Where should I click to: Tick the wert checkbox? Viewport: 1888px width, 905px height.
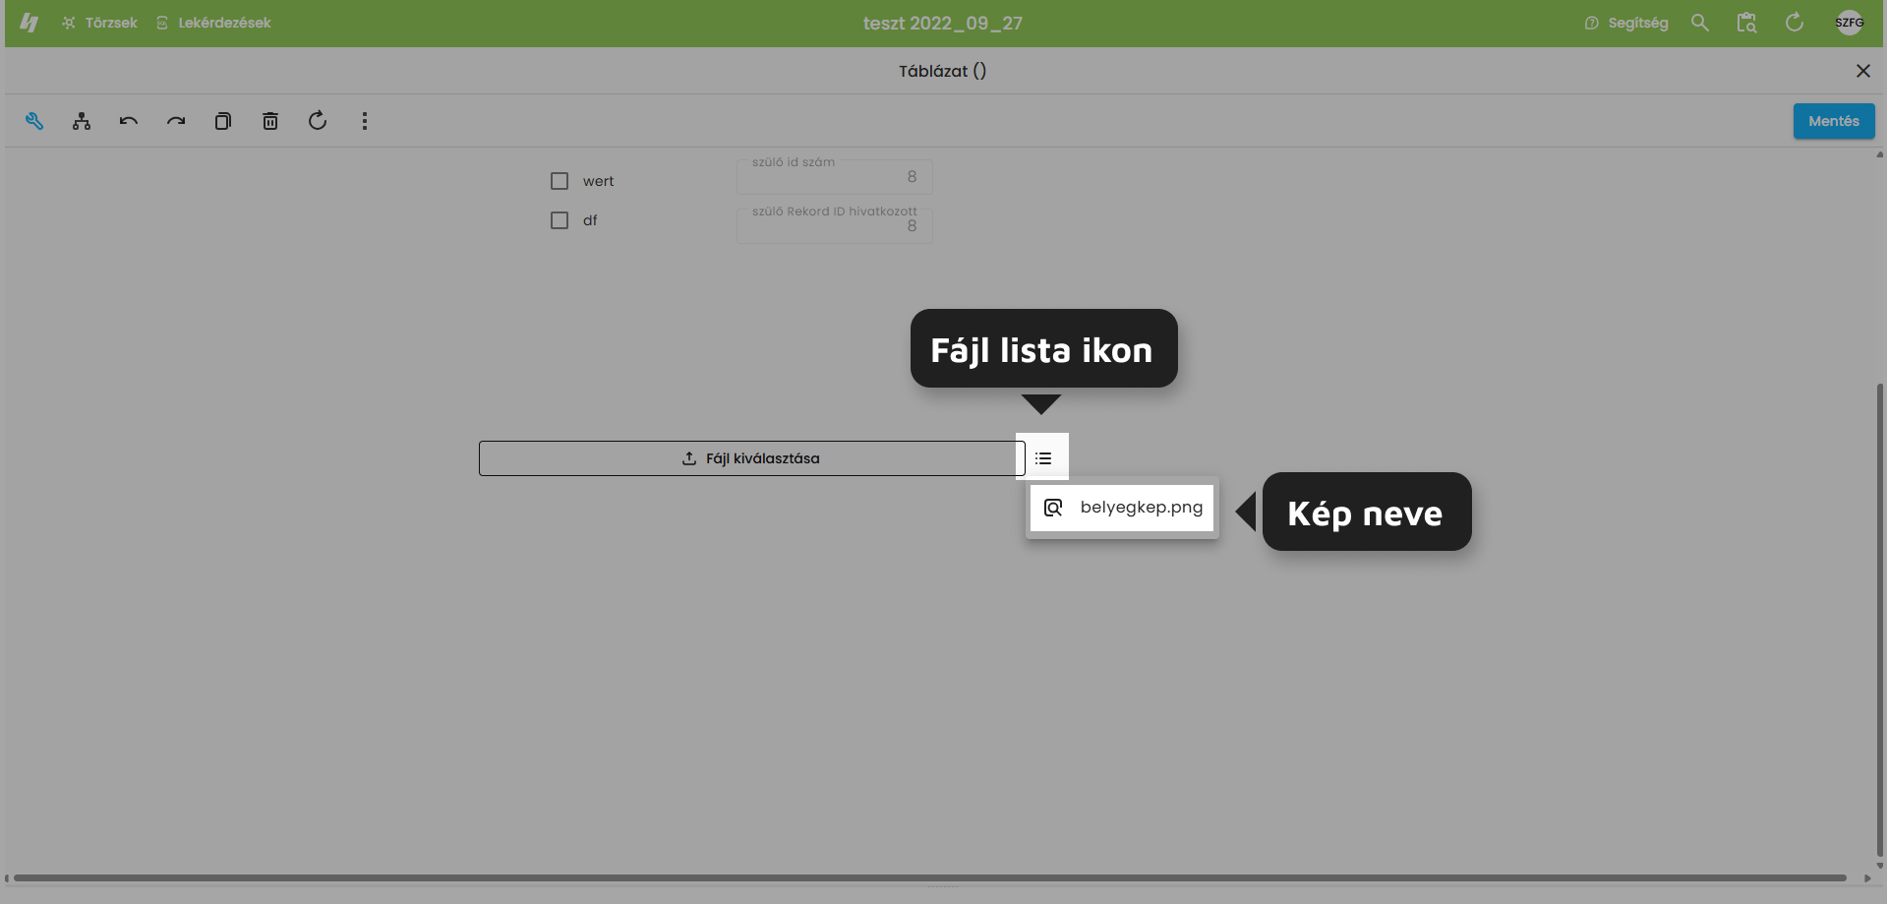(x=560, y=181)
